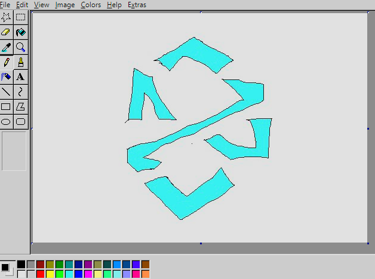Viewport: 375px width, 279px height.
Task: Choose the Airbrush spray can tool
Action: pyautogui.click(x=6, y=77)
